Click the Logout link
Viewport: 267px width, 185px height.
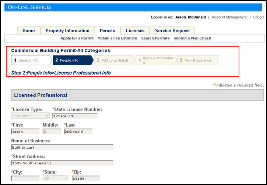(x=259, y=17)
